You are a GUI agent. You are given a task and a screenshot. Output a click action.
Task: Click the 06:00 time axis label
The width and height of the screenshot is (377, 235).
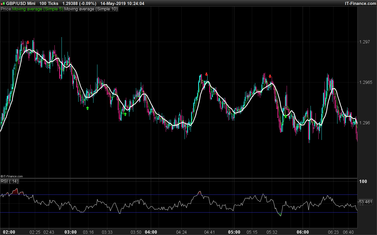pos(303,232)
